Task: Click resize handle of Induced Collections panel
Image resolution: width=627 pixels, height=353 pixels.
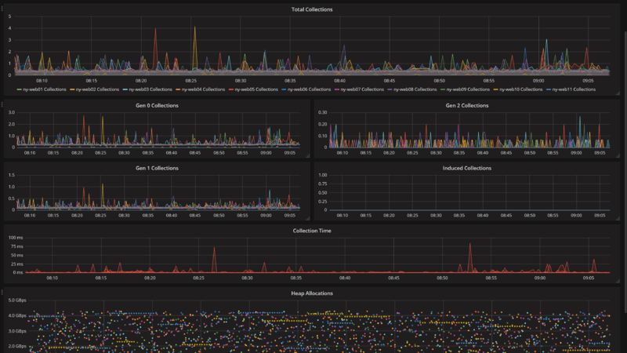Action: 618,218
